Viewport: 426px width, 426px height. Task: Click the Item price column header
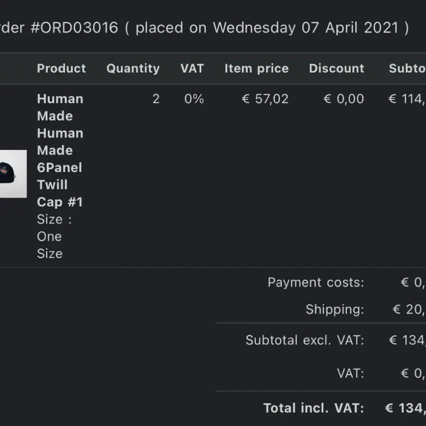(257, 69)
